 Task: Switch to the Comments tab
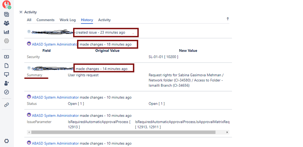pyautogui.click(x=45, y=20)
